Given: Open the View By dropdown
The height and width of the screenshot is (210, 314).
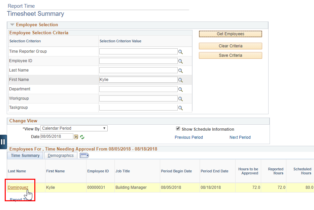Looking at the screenshot, I should [x=104, y=128].
